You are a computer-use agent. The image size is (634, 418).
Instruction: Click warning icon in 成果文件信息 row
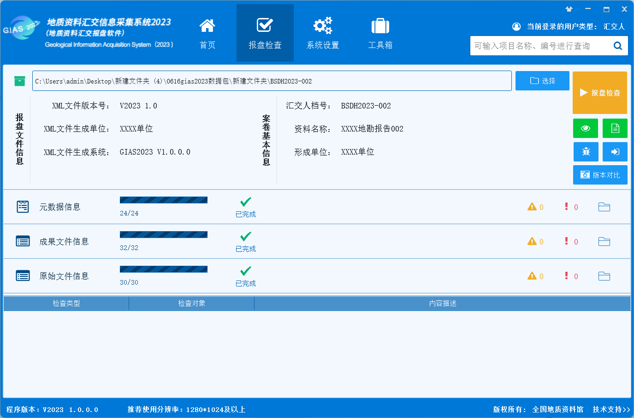(532, 241)
